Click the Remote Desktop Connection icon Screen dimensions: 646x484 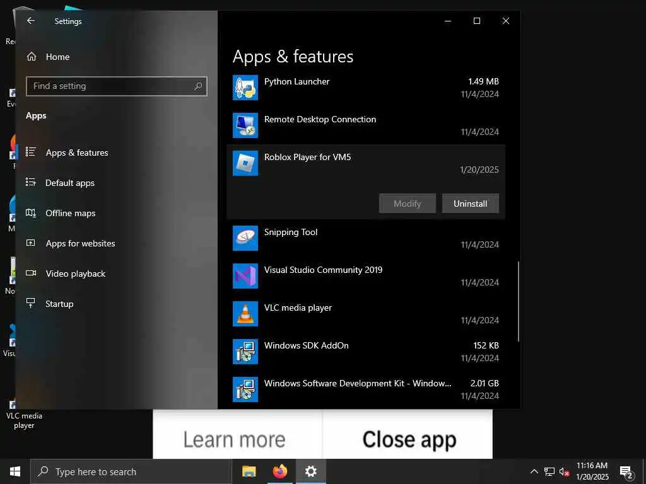[245, 125]
